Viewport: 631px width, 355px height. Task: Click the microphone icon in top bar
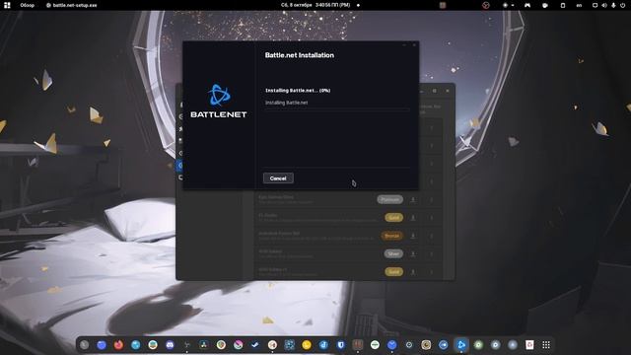point(613,5)
